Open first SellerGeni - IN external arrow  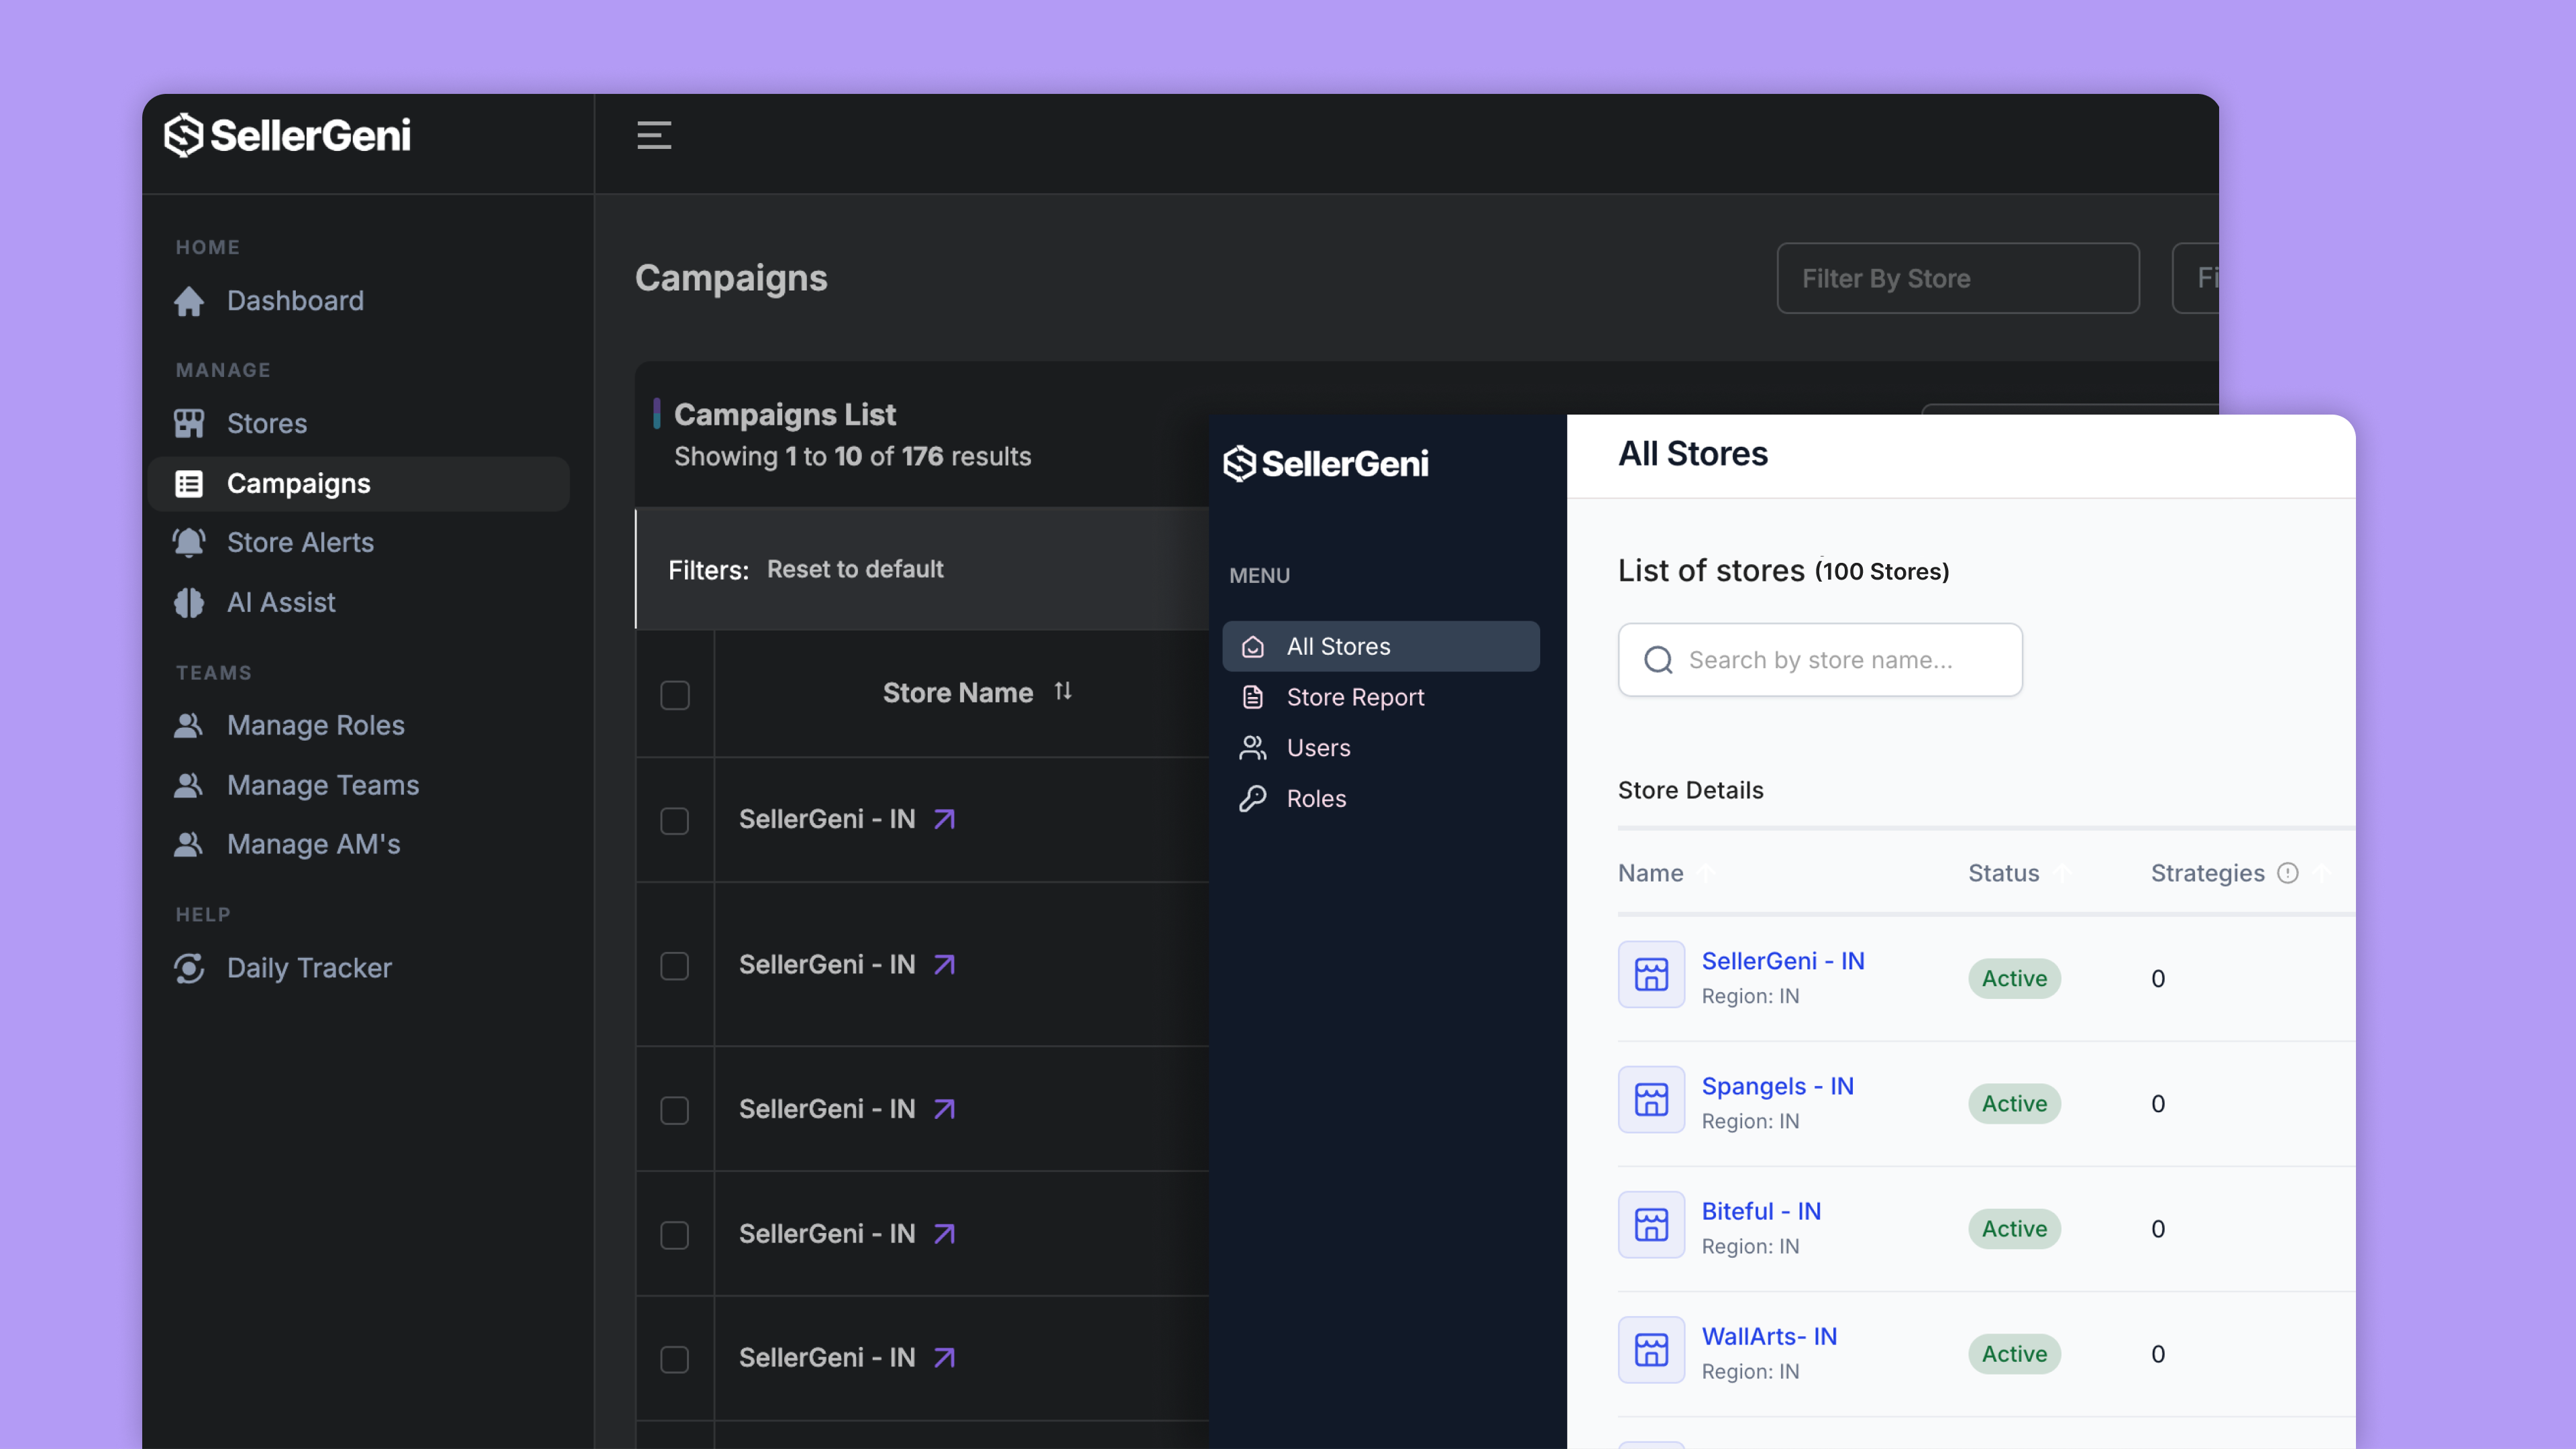(944, 820)
